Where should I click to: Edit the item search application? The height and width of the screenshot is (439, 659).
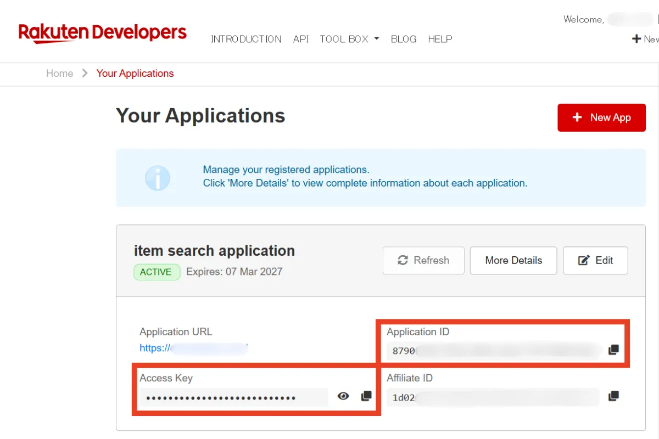coord(595,261)
